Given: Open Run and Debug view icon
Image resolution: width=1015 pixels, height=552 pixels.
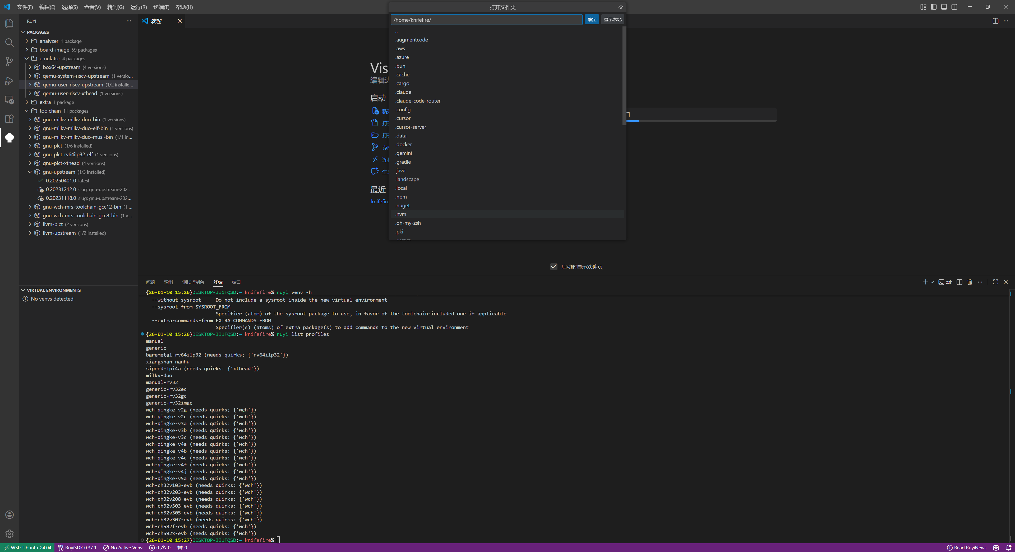Looking at the screenshot, I should (10, 81).
